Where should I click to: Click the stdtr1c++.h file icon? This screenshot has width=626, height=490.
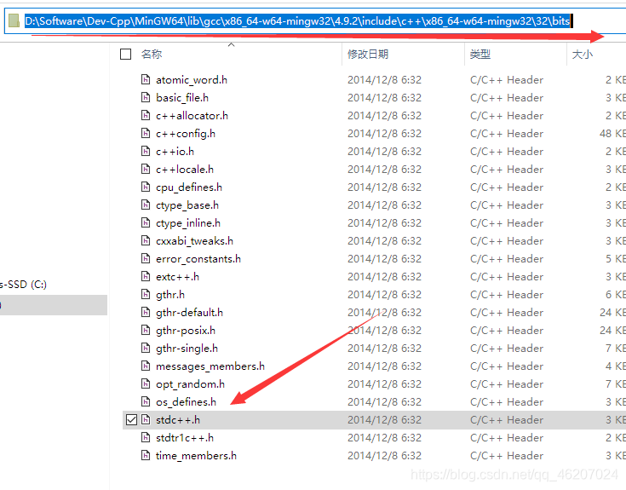(146, 438)
